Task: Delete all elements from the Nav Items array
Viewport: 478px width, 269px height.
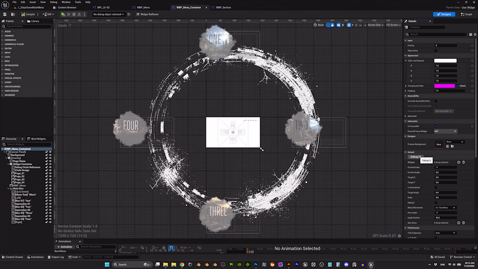Action: pyautogui.click(x=463, y=223)
